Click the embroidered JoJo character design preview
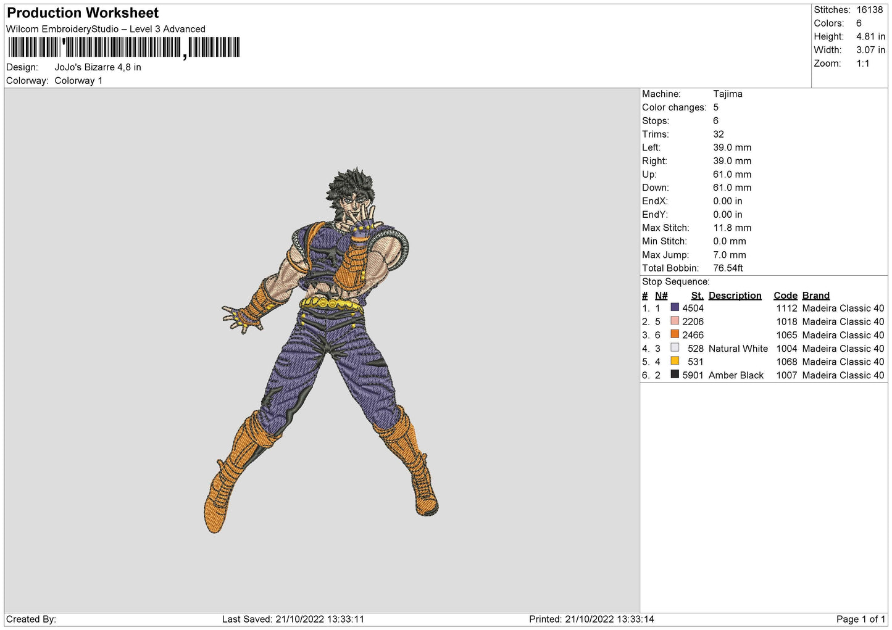Viewport: 892px width, 630px height. click(321, 350)
